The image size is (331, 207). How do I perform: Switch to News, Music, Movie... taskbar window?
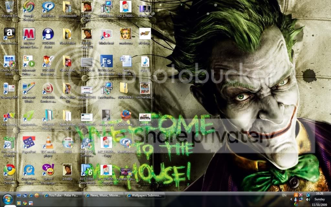coord(104,196)
